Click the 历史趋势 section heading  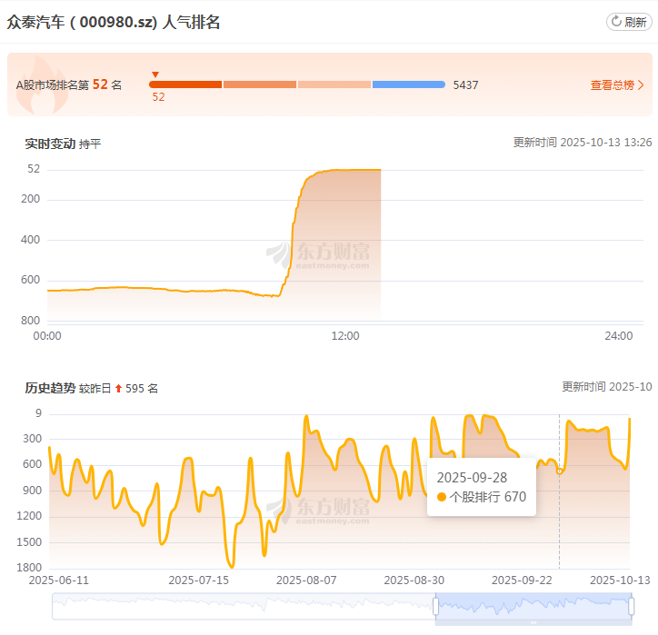click(x=50, y=388)
